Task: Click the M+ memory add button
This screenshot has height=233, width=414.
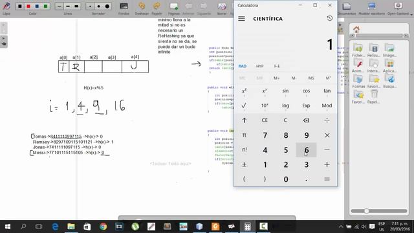Action: point(276,78)
